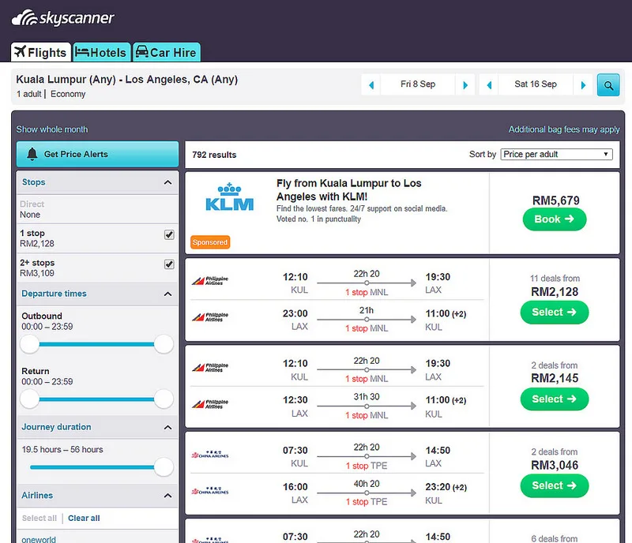Image resolution: width=632 pixels, height=543 pixels.
Task: Book the KLM sponsored flight
Action: point(554,219)
